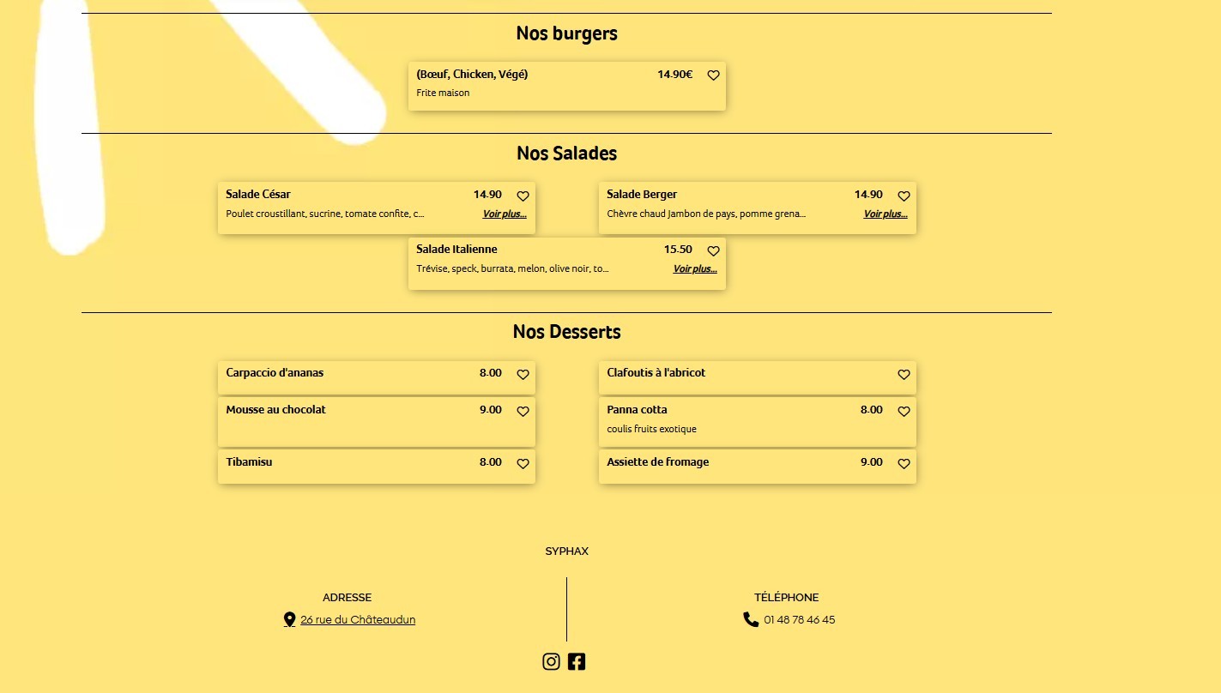
Task: Click the ADRESSE footer label
Action: pyautogui.click(x=347, y=598)
